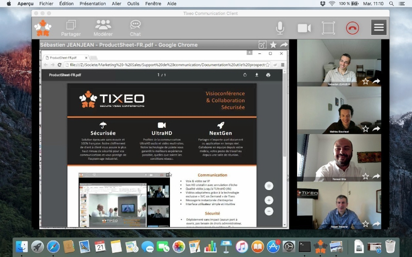Viewport: 412px width, 257px height.
Task: Click the Wi-Fi status icon
Action: pyautogui.click(x=332, y=4)
